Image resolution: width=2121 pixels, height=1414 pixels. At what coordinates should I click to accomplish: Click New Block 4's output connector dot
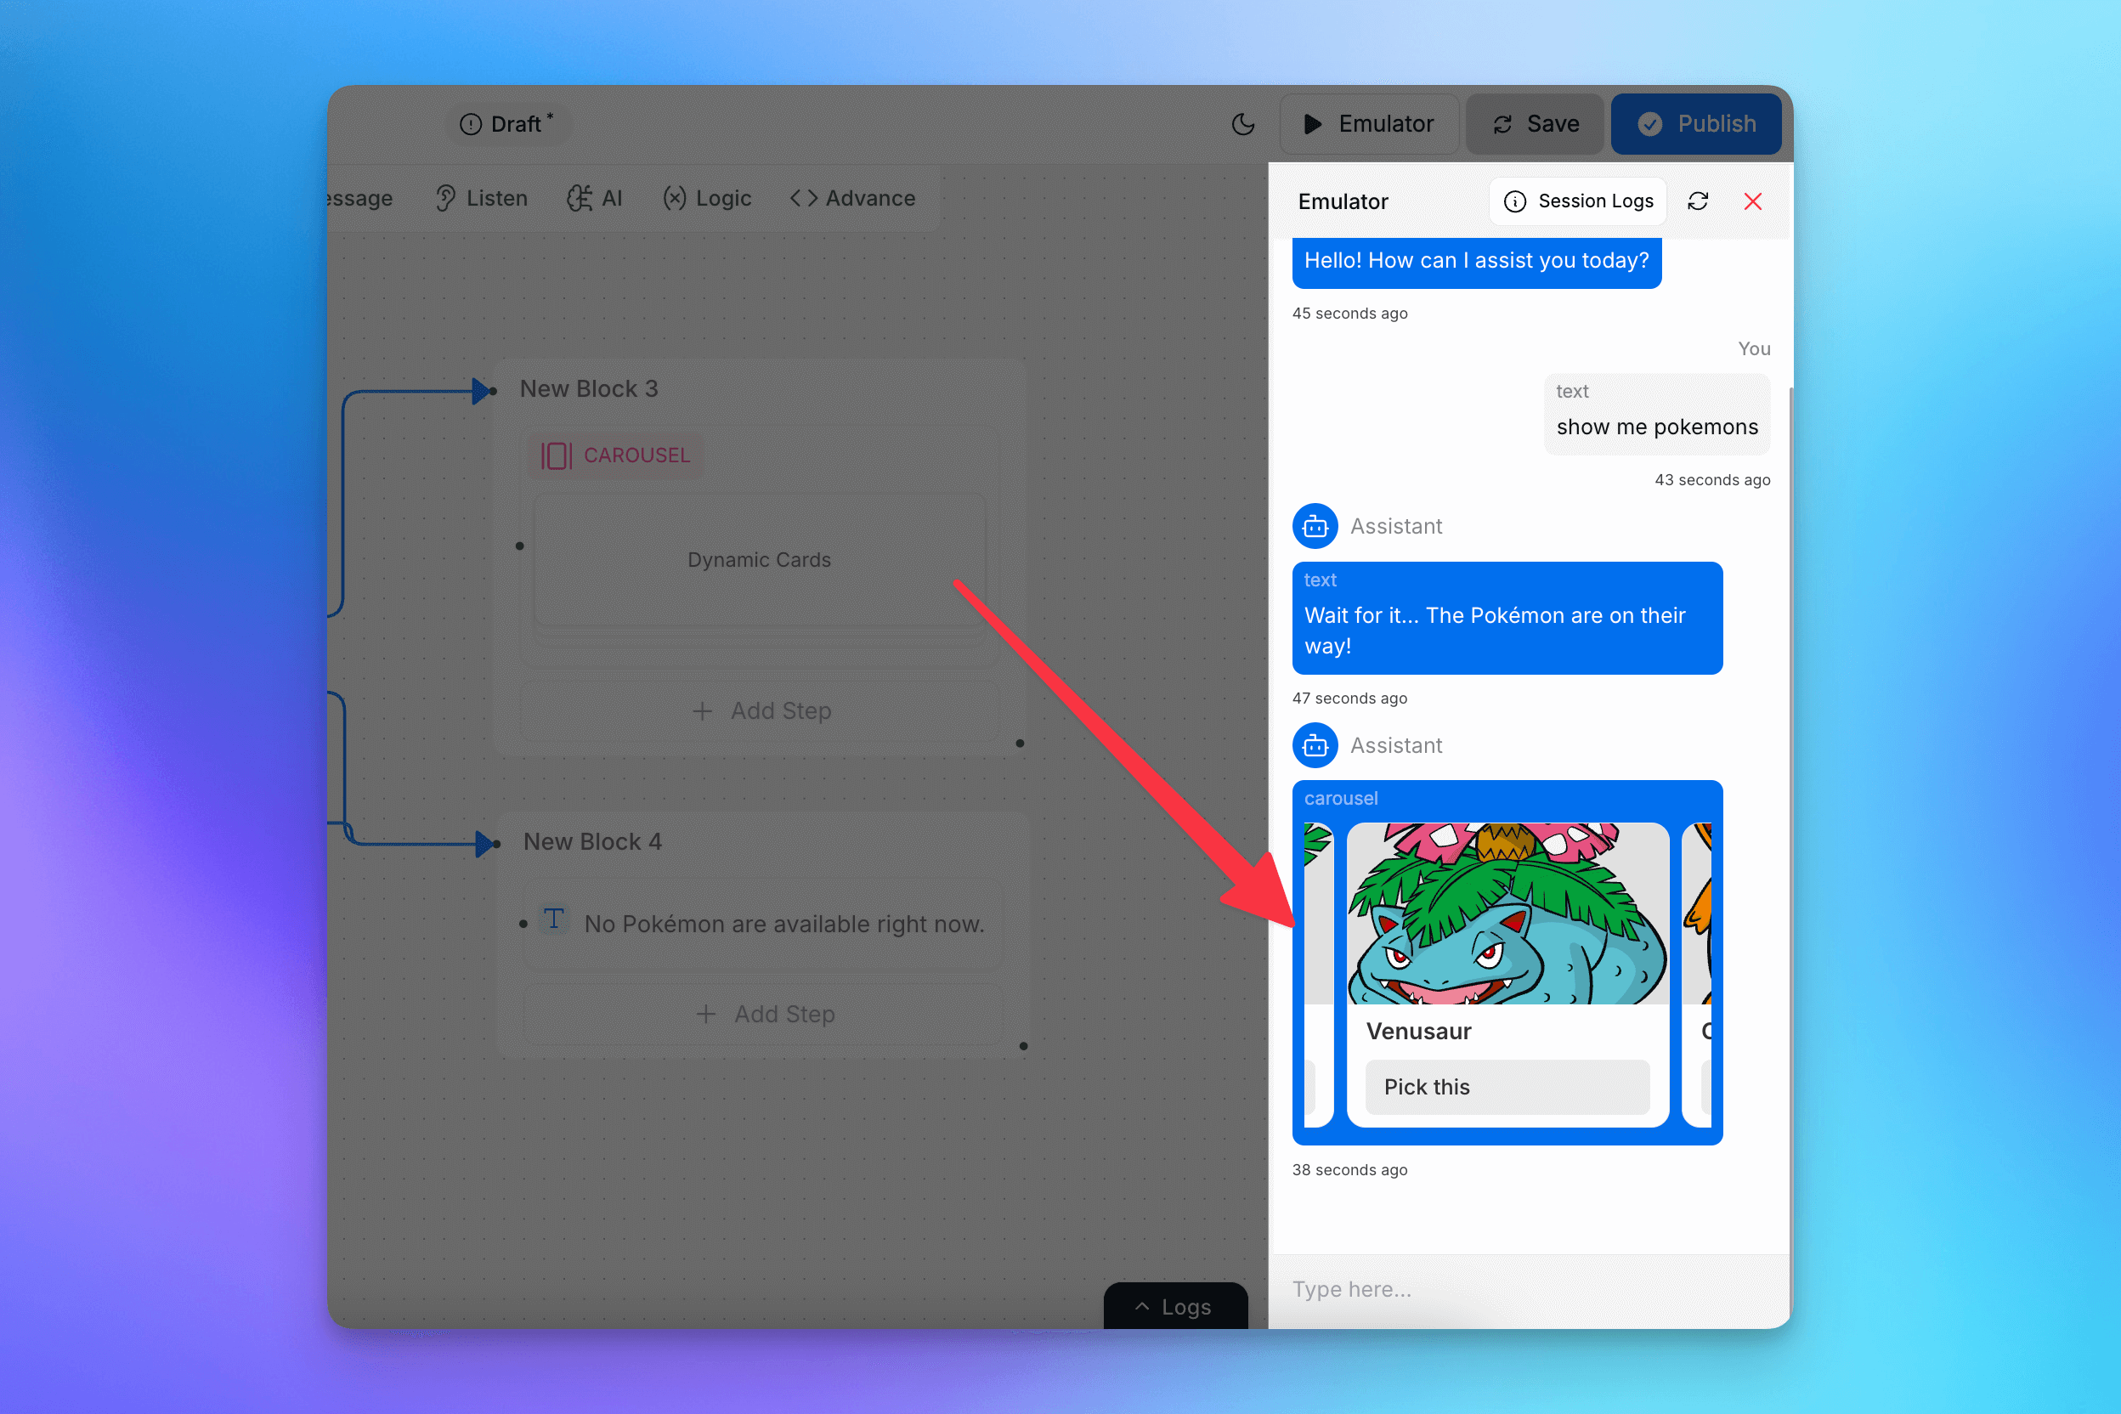coord(1023,1046)
